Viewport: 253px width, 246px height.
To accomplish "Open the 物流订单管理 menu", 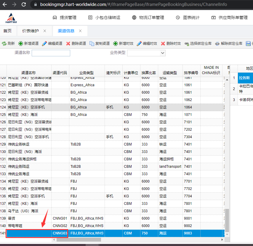I will click(x=148, y=17).
